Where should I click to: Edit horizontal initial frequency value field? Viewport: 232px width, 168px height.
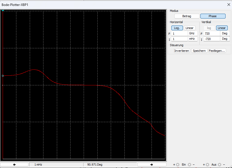click(x=179, y=39)
